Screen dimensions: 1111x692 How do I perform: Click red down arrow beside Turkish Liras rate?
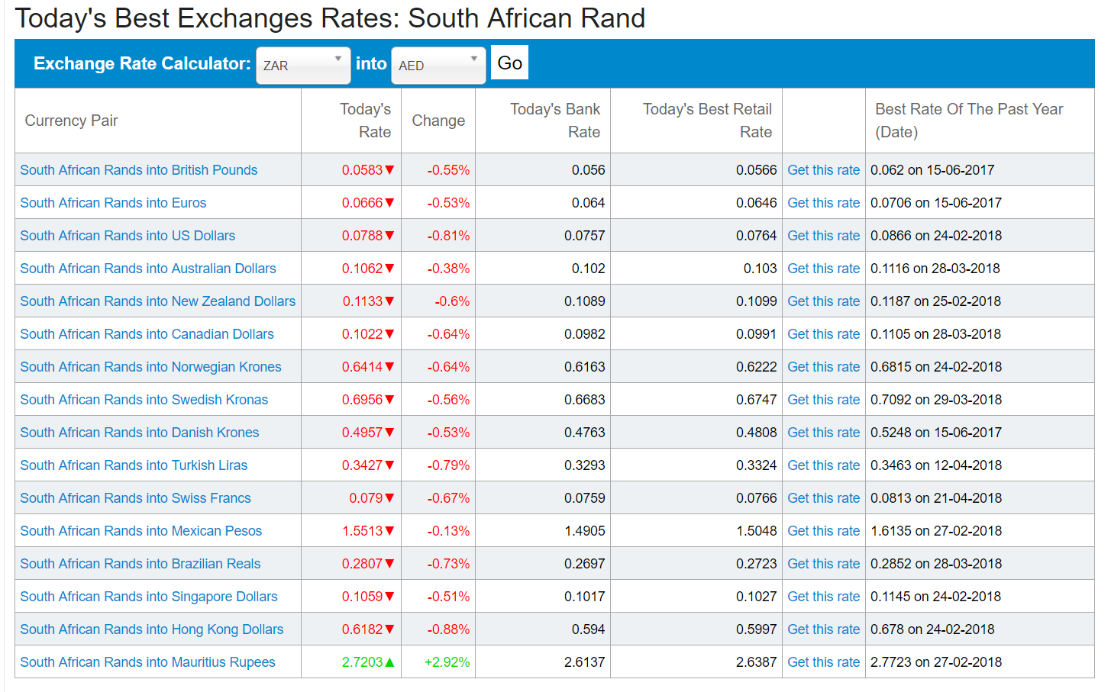[389, 465]
